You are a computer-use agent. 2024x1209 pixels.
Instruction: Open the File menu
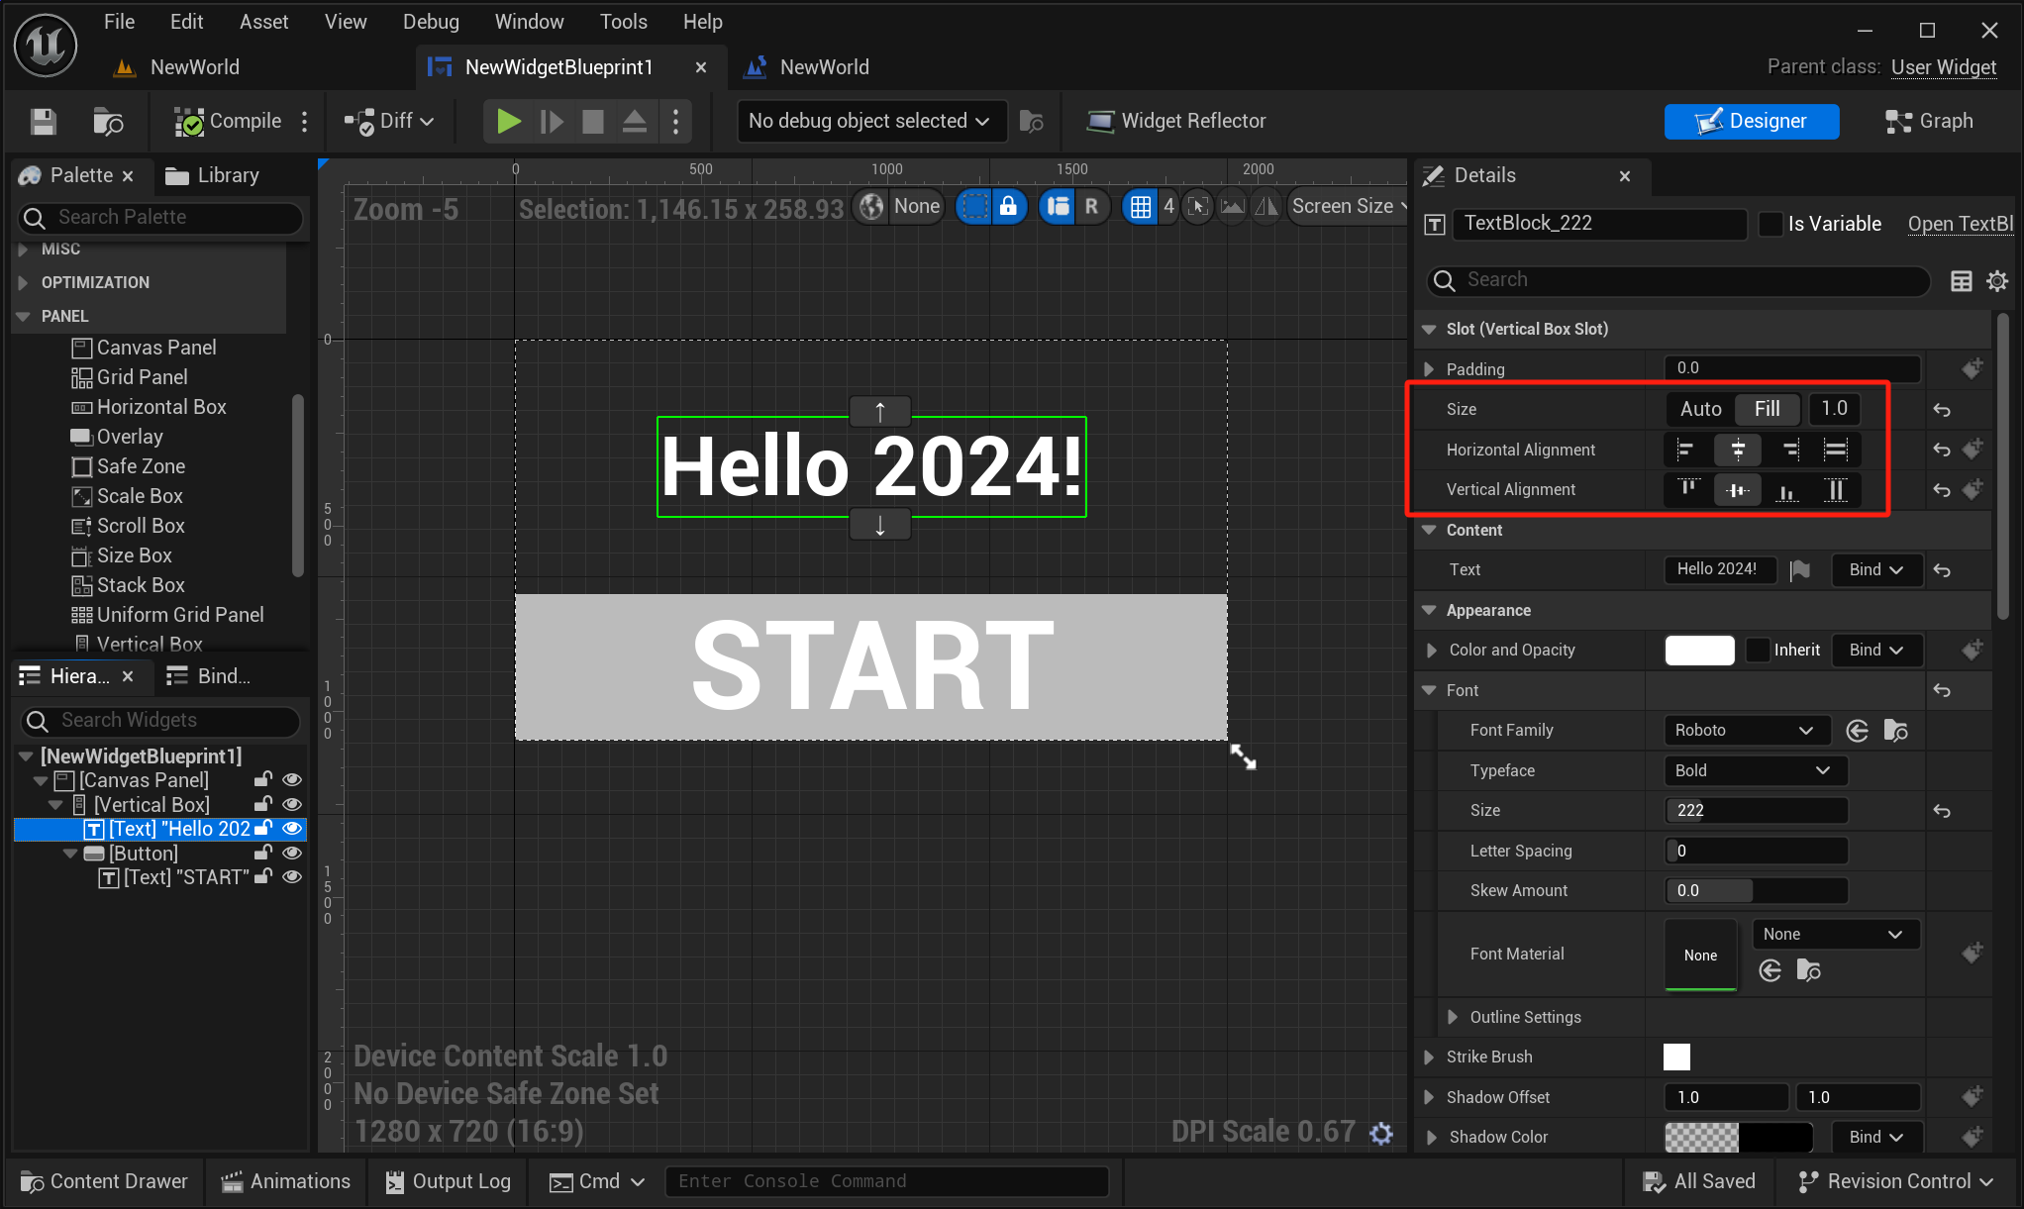119,21
